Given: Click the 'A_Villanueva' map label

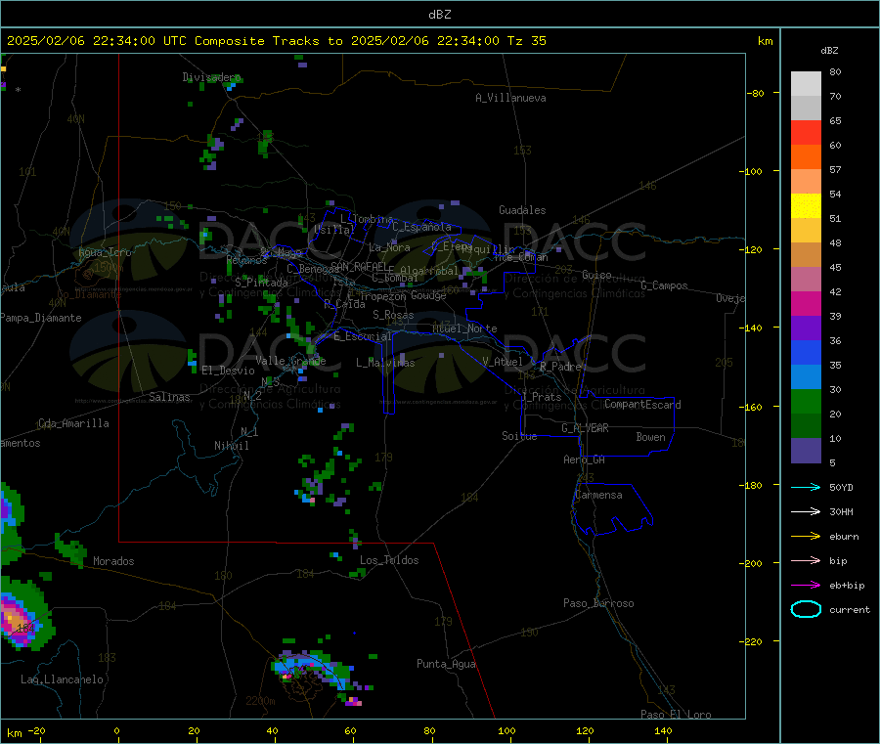Looking at the screenshot, I should click(510, 98).
